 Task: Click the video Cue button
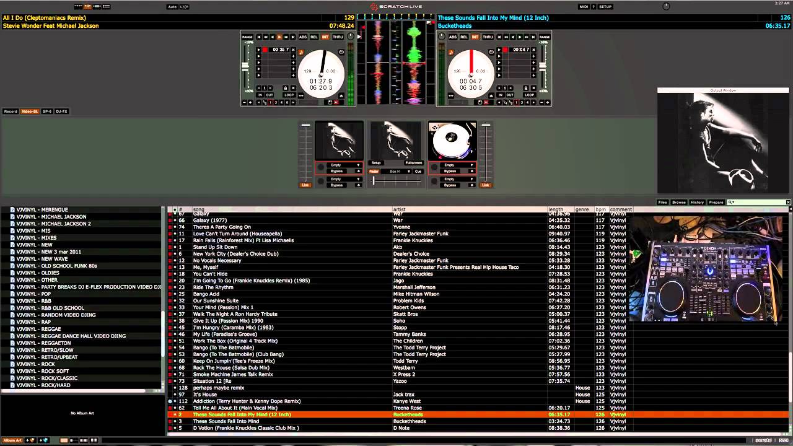418,172
